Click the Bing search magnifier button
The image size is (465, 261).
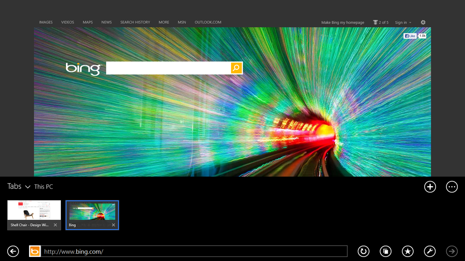(x=236, y=68)
